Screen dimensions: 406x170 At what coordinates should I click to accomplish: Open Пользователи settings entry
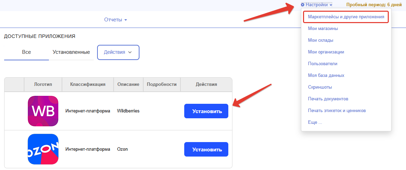coord(322,64)
